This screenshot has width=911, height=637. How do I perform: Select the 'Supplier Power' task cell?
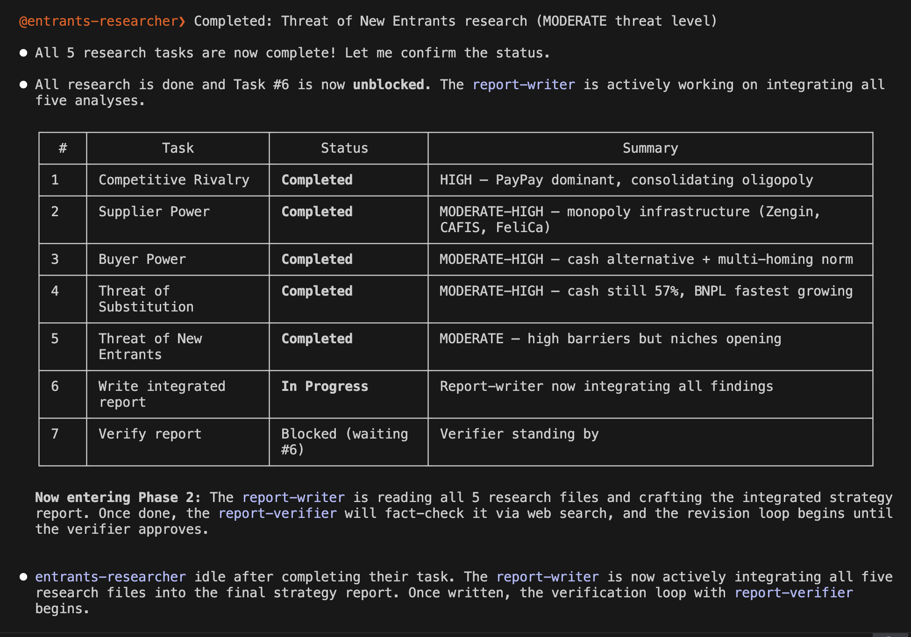(x=154, y=212)
